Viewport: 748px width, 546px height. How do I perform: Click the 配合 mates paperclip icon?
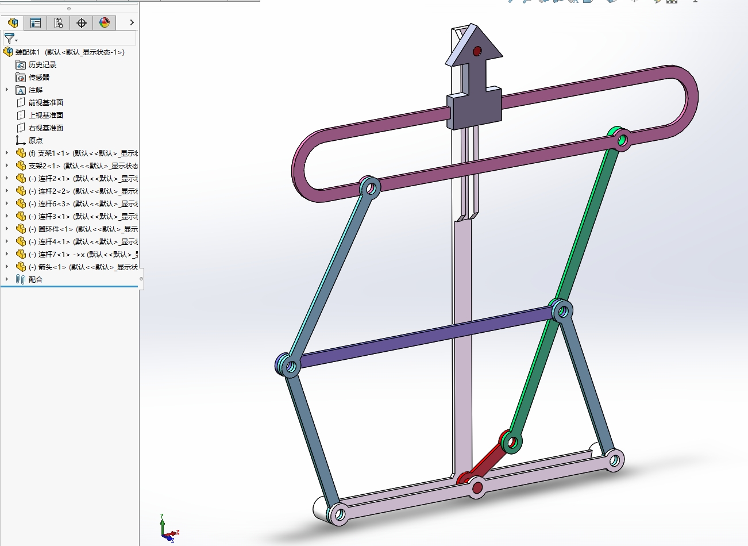tap(21, 279)
